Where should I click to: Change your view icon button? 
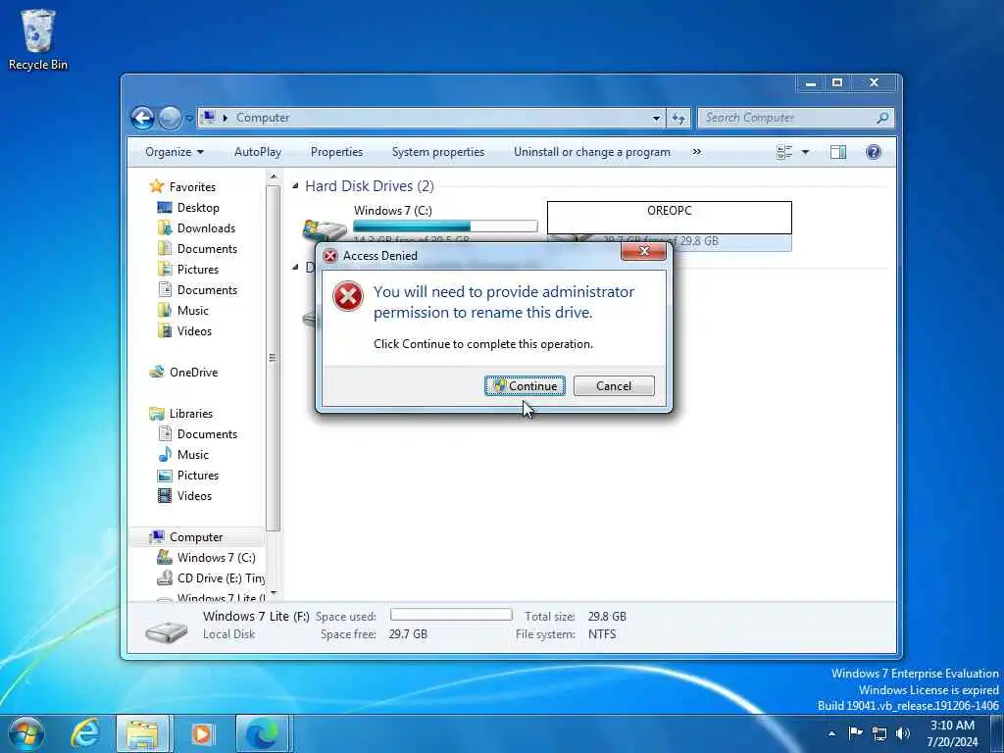click(784, 152)
